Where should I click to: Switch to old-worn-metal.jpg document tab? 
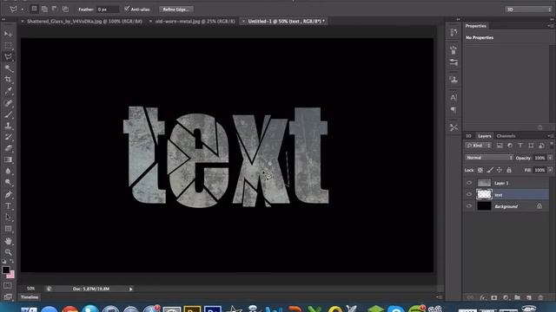195,21
